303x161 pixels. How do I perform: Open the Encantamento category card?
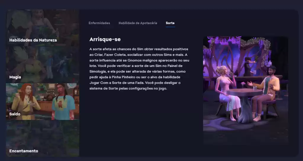43,139
